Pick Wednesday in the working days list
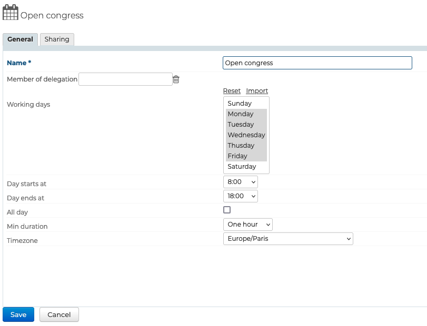The width and height of the screenshot is (427, 326). point(246,135)
